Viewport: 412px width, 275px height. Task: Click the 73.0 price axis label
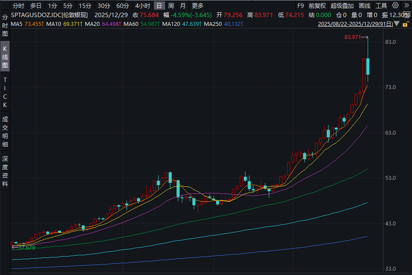(x=390, y=87)
